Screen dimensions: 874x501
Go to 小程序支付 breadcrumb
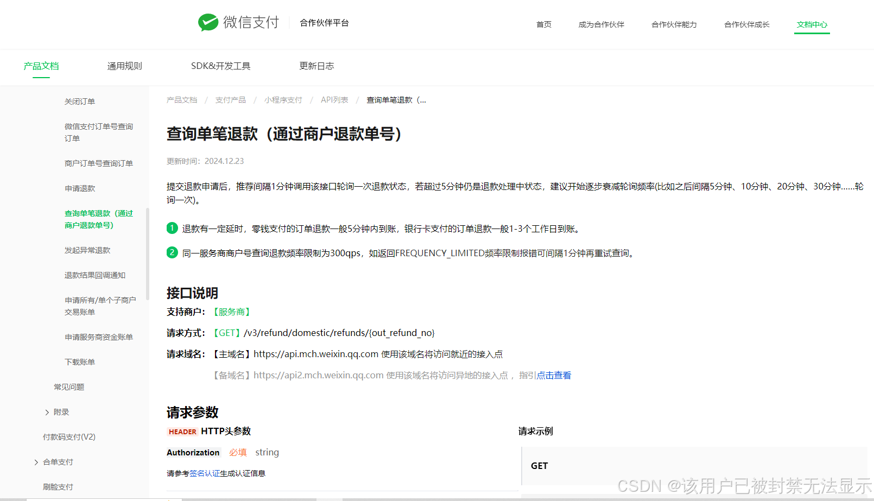(283, 100)
